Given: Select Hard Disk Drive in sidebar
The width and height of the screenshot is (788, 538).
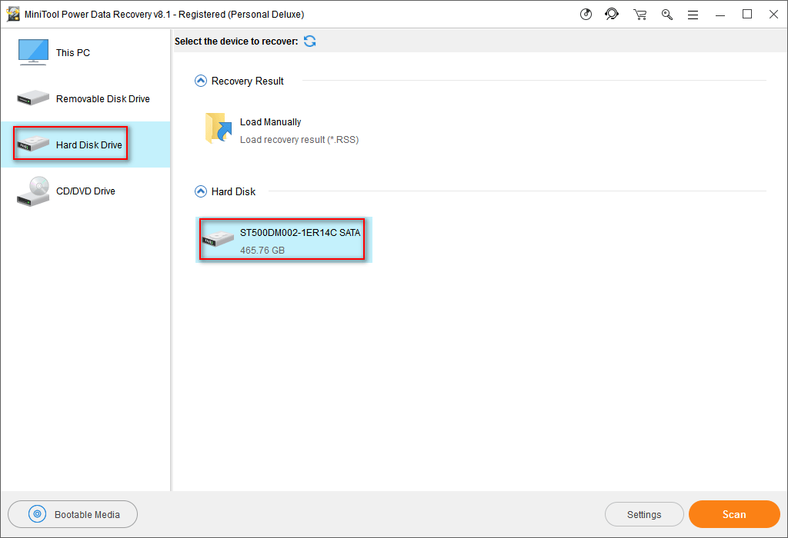Looking at the screenshot, I should click(85, 144).
